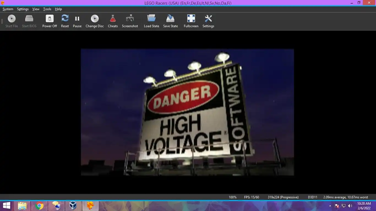Image resolution: width=376 pixels, height=211 pixels.
Task: Click the D3D11 renderer status text
Action: 313,197
